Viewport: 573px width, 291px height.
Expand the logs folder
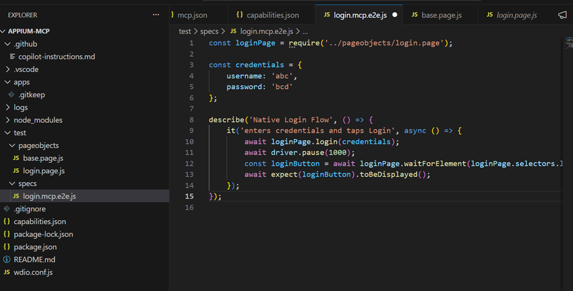click(x=7, y=108)
